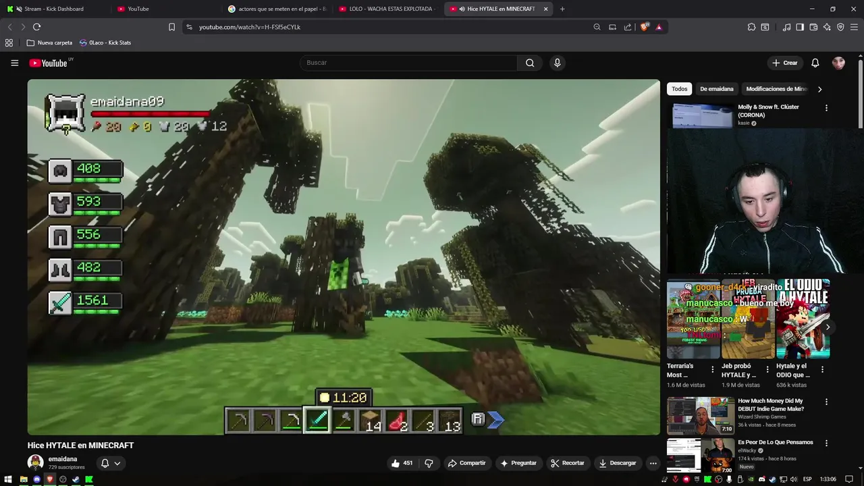
Task: Switch to actores que se meten tab
Action: pyautogui.click(x=277, y=9)
